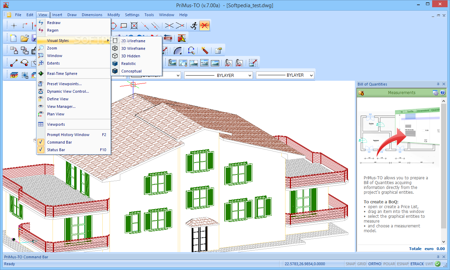Open the Dimensions menu

click(92, 15)
